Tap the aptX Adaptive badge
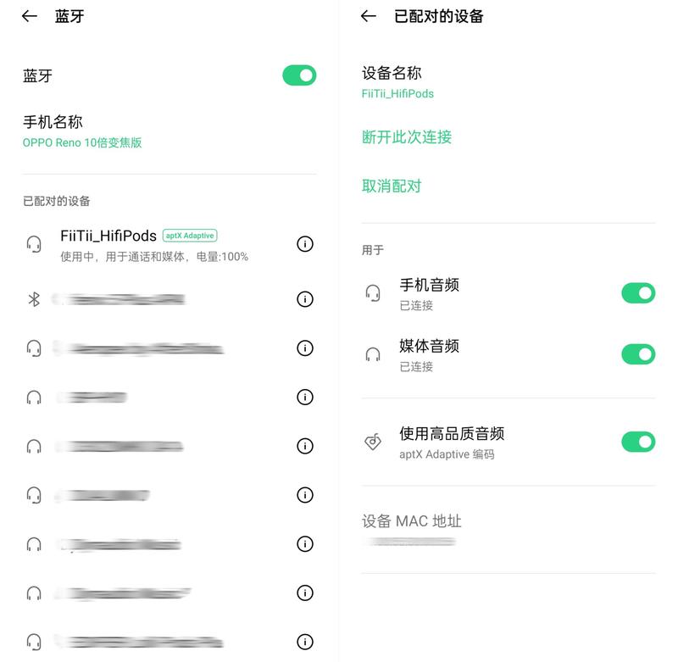Viewport: 678px width, 662px height. pos(190,236)
